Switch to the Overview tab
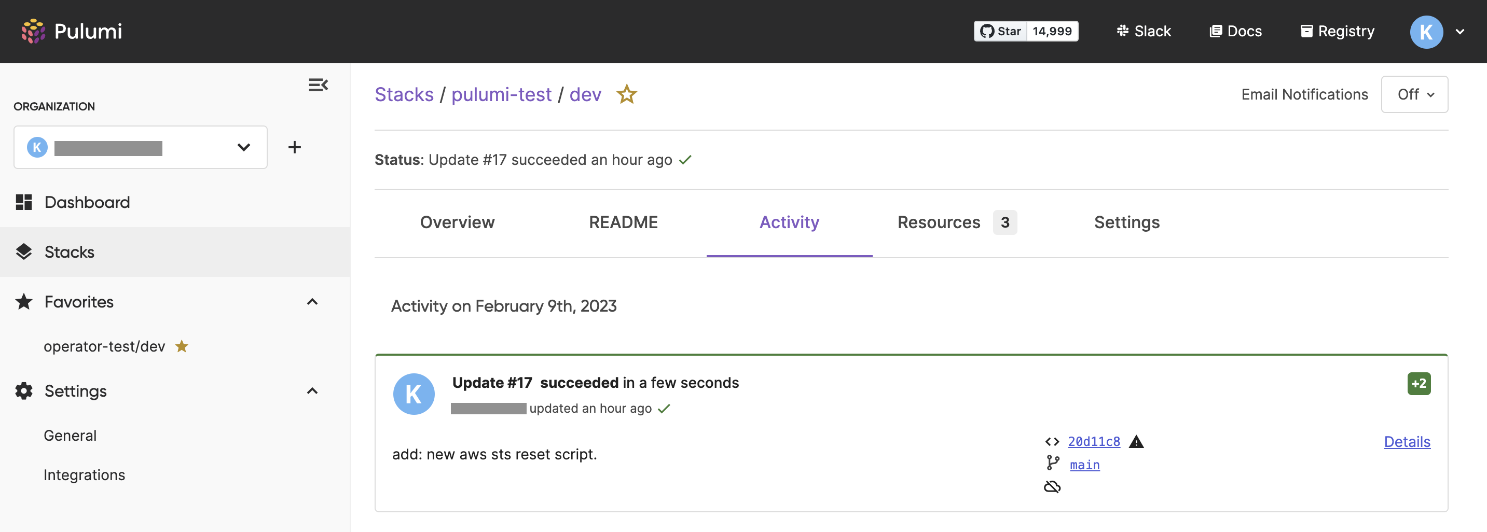1487x532 pixels. point(457,223)
